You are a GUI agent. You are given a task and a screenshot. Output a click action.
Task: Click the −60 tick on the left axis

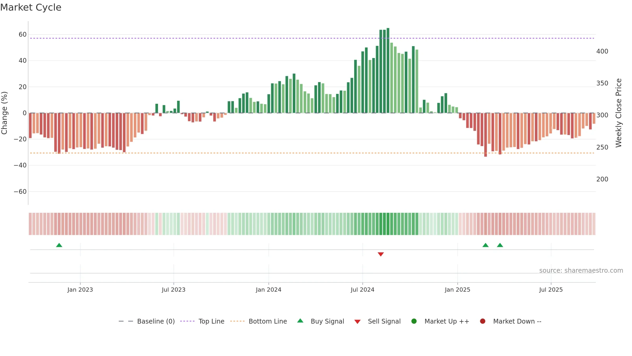pyautogui.click(x=20, y=192)
